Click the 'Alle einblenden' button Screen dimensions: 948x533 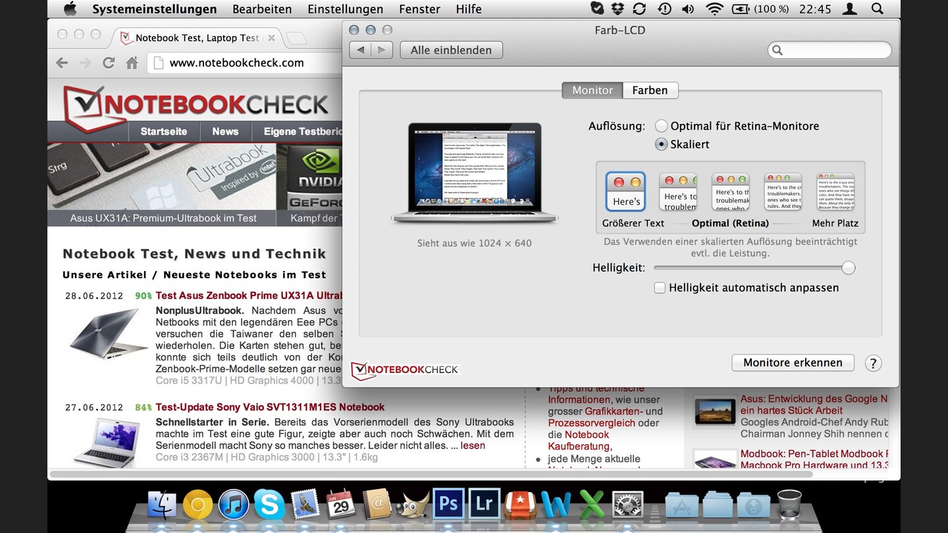click(451, 50)
